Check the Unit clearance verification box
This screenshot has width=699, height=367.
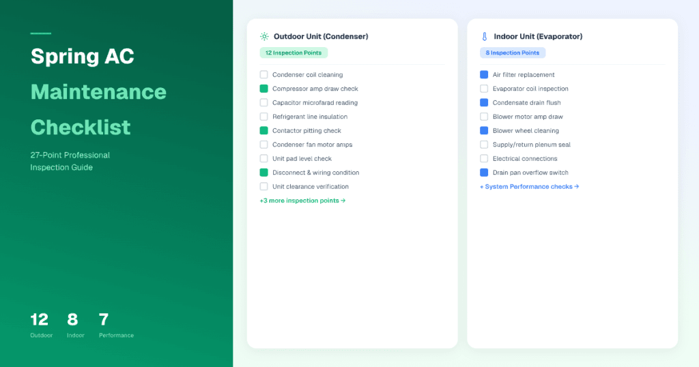coord(264,187)
